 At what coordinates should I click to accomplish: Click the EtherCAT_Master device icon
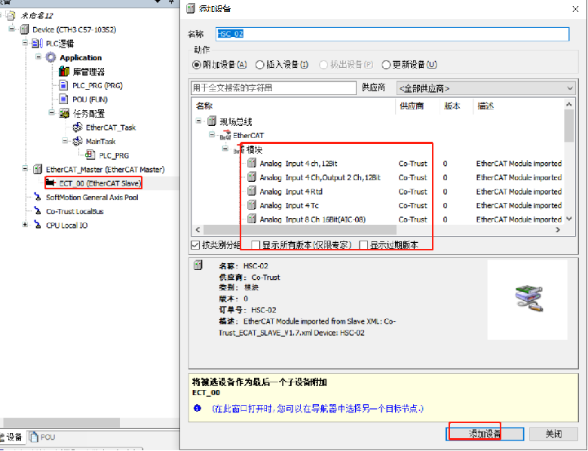click(x=38, y=169)
